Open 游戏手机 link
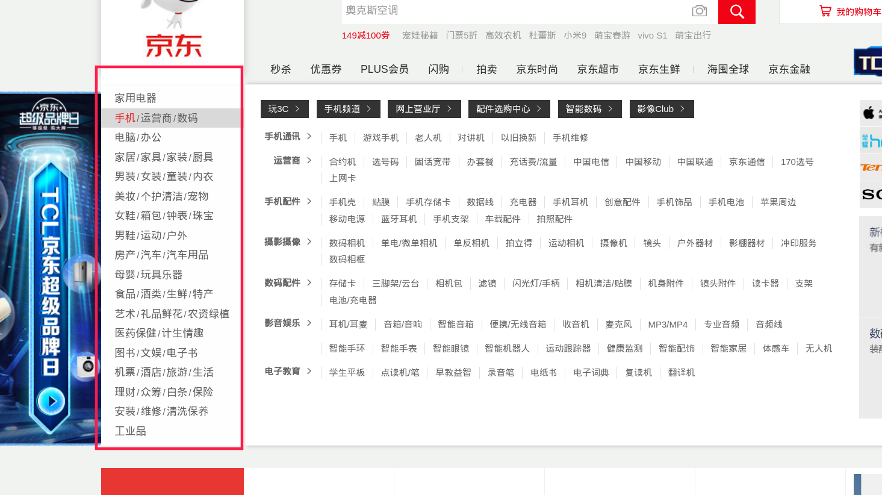This screenshot has height=495, width=882. 380,138
